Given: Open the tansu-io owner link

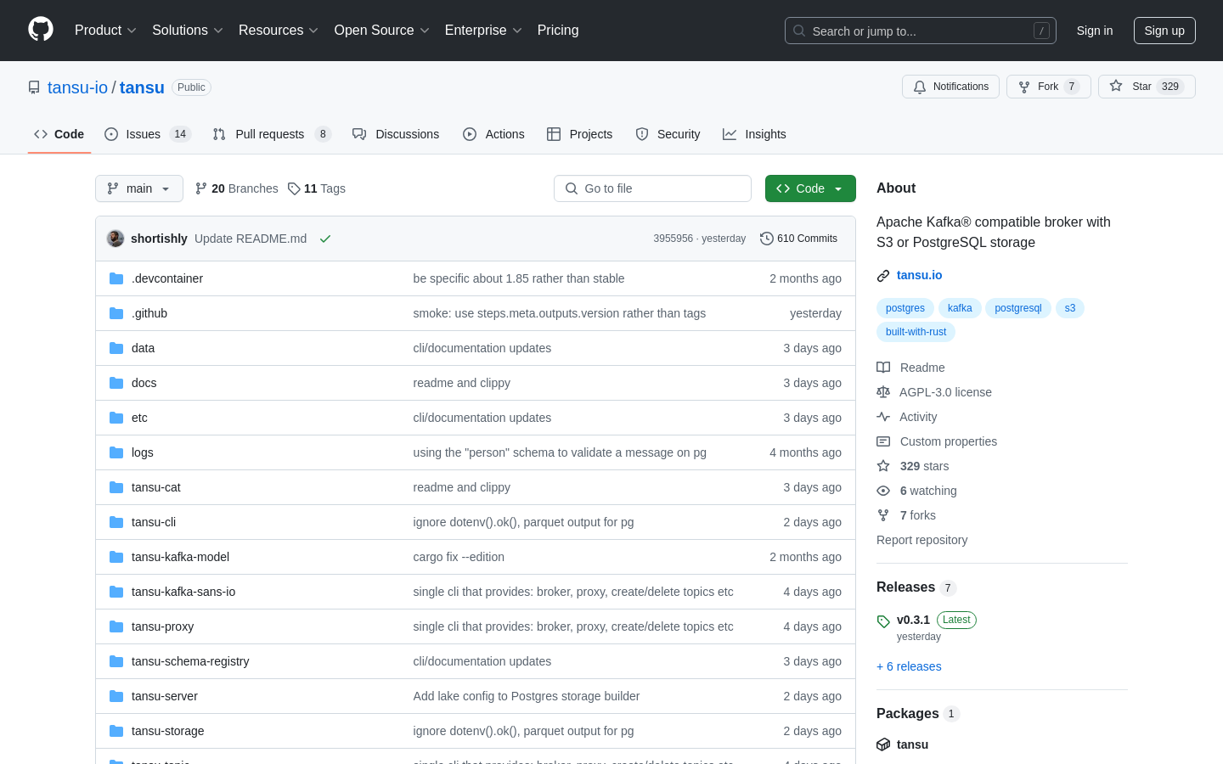Looking at the screenshot, I should 77,87.
